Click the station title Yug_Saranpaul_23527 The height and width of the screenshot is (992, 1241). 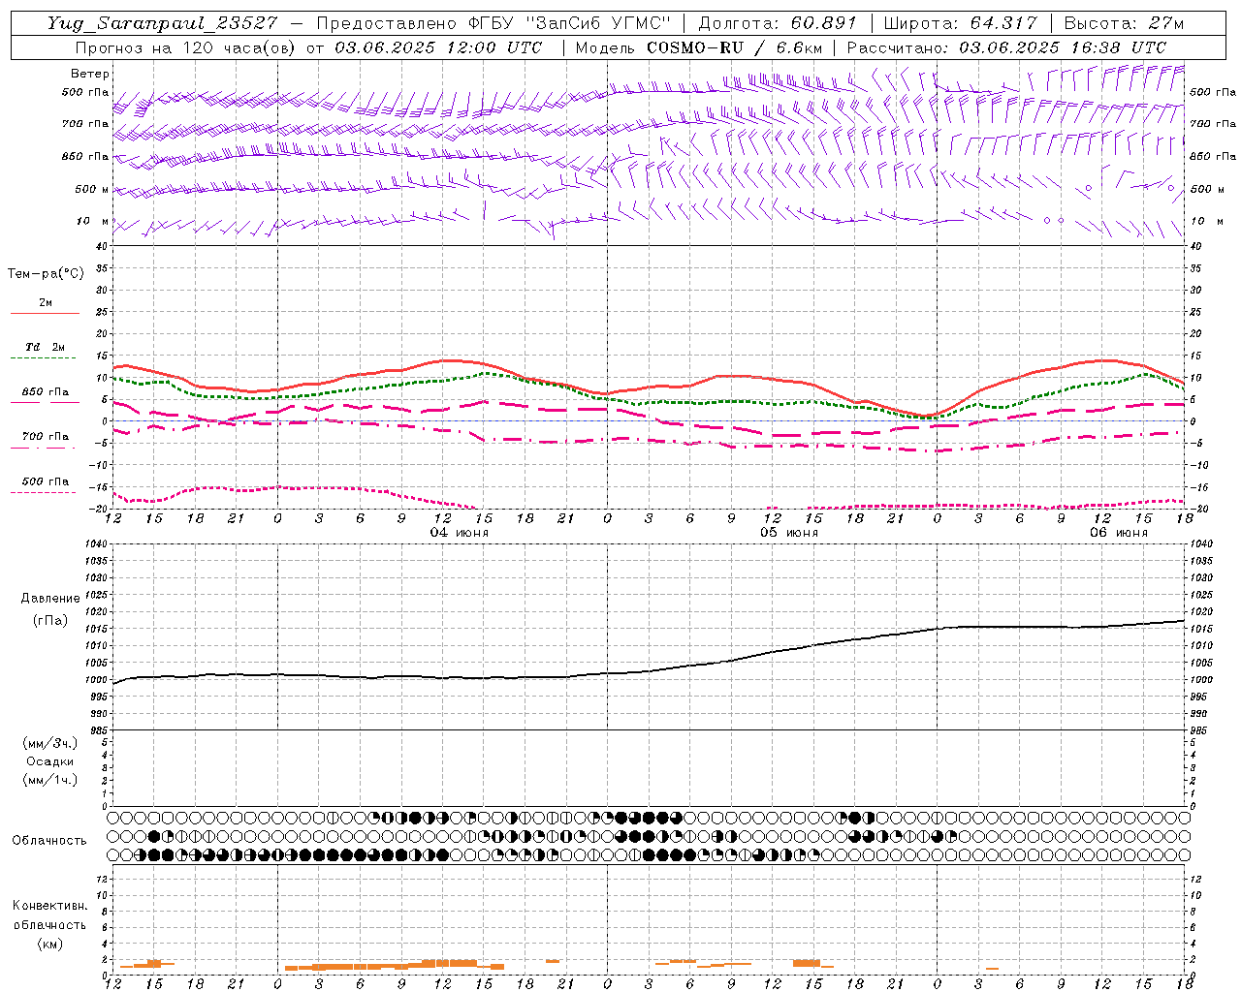[x=162, y=23]
